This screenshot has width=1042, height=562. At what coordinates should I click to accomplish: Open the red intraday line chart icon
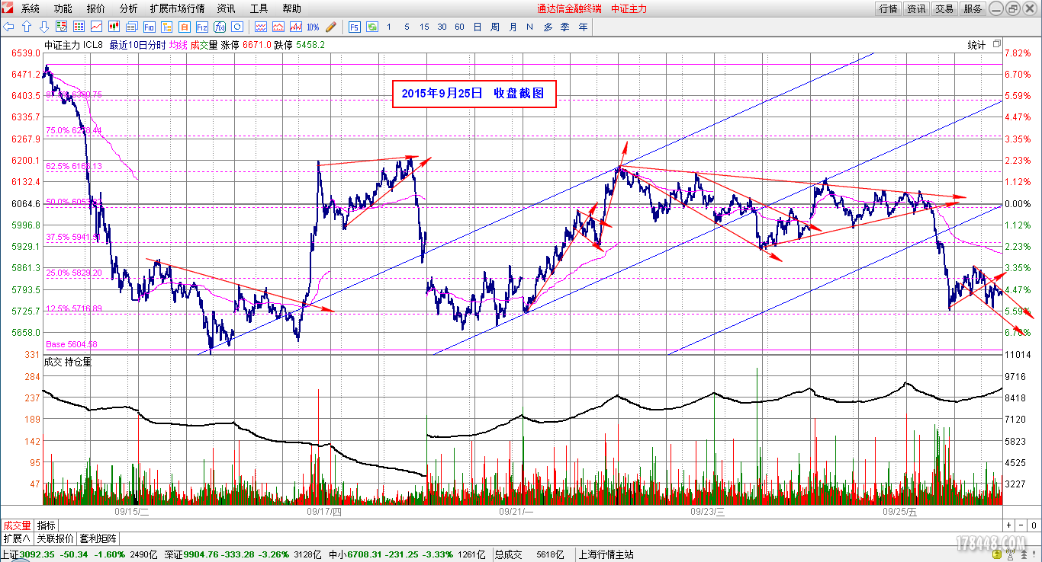pyautogui.click(x=96, y=27)
